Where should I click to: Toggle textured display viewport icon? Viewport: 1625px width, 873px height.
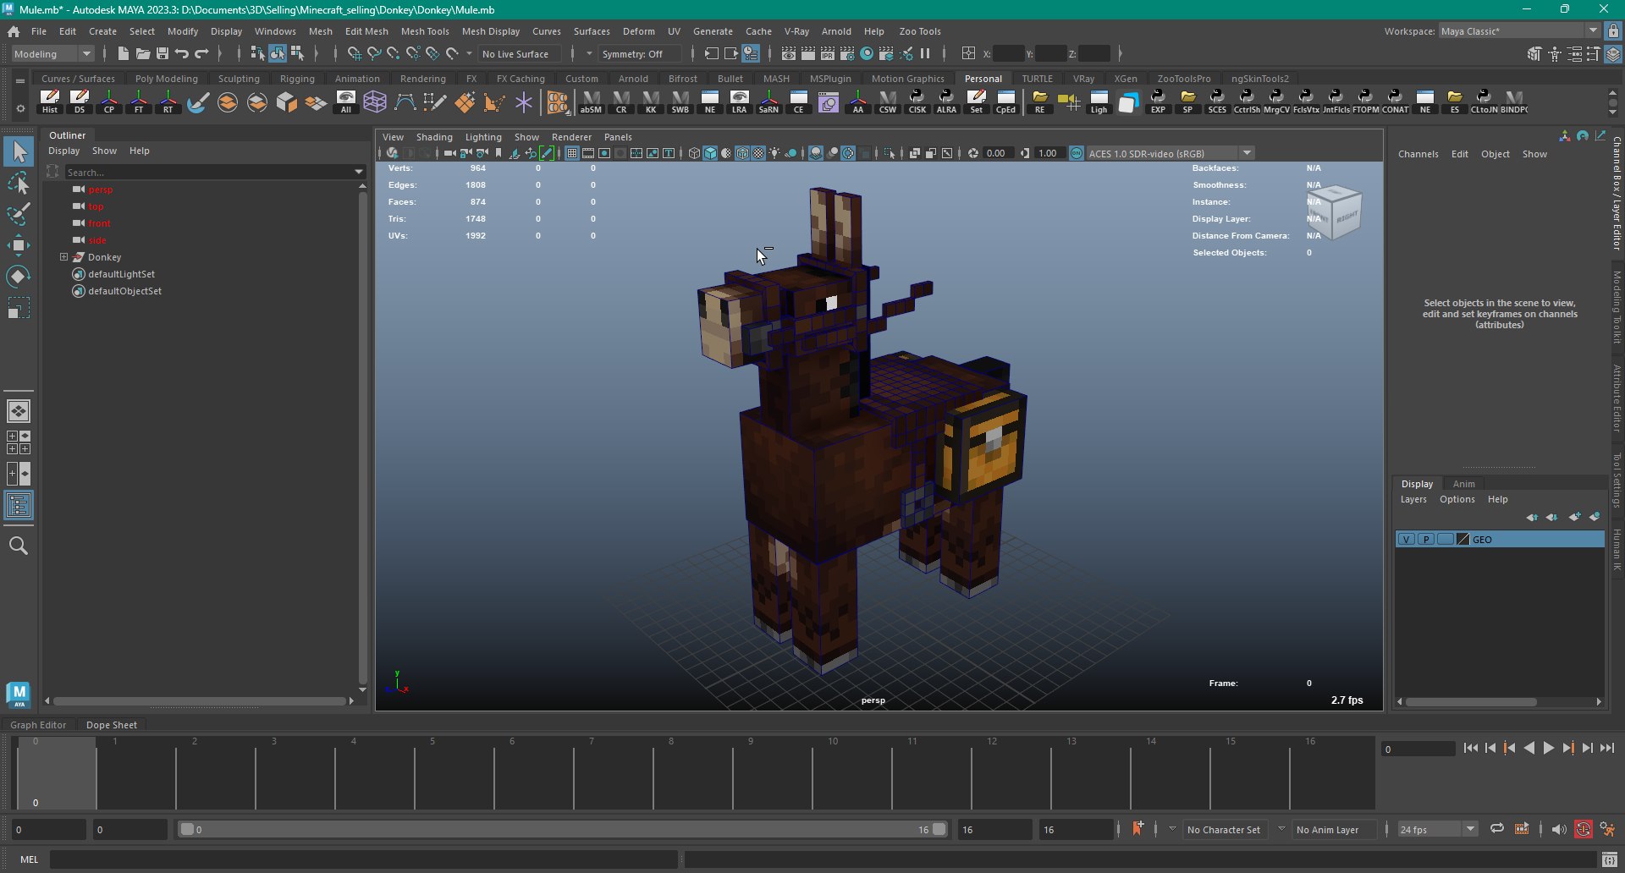[758, 153]
